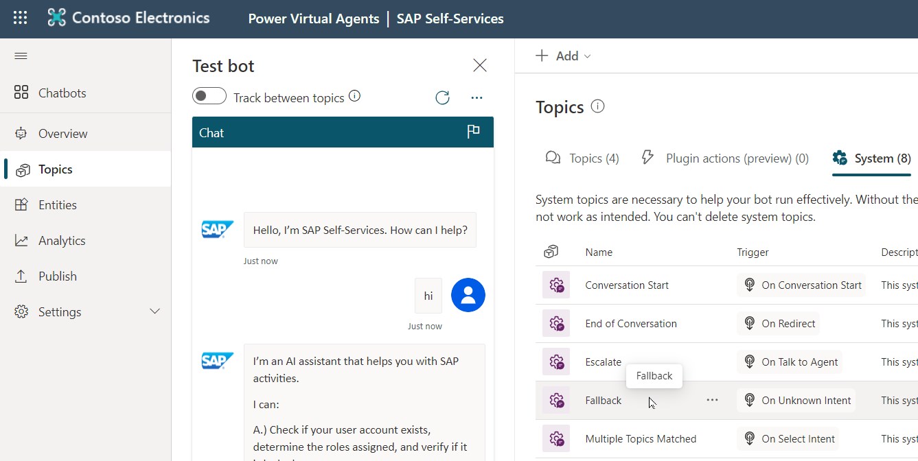The width and height of the screenshot is (918, 461).
Task: Open the Add dropdown
Action: 563,56
